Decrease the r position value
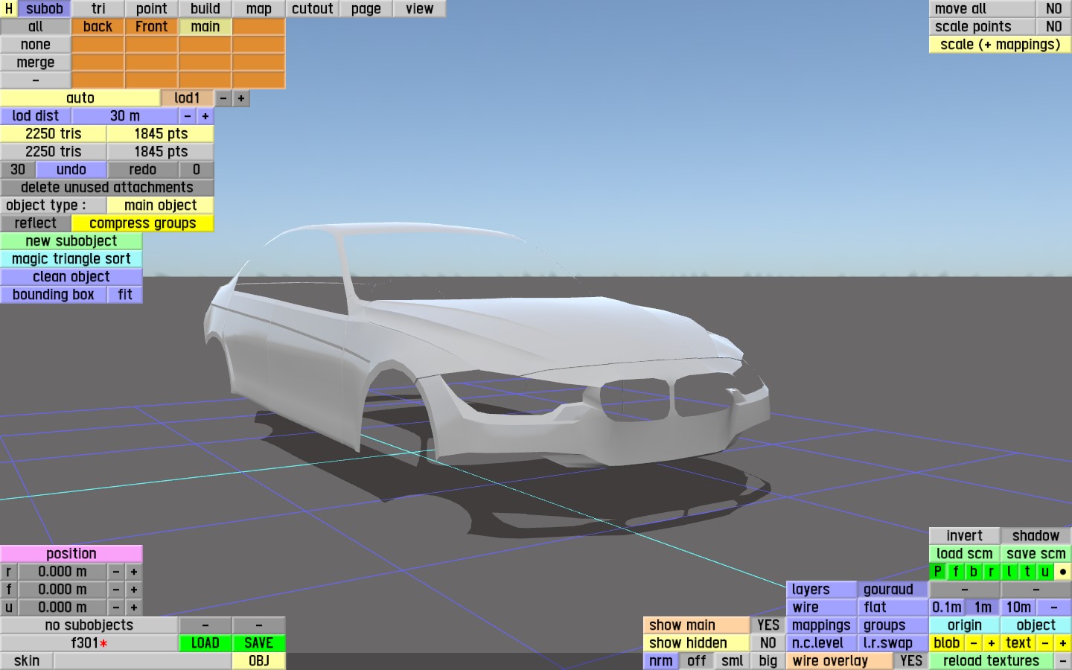The image size is (1072, 670). pos(116,572)
